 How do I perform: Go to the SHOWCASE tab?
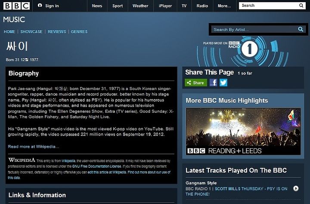(31, 31)
